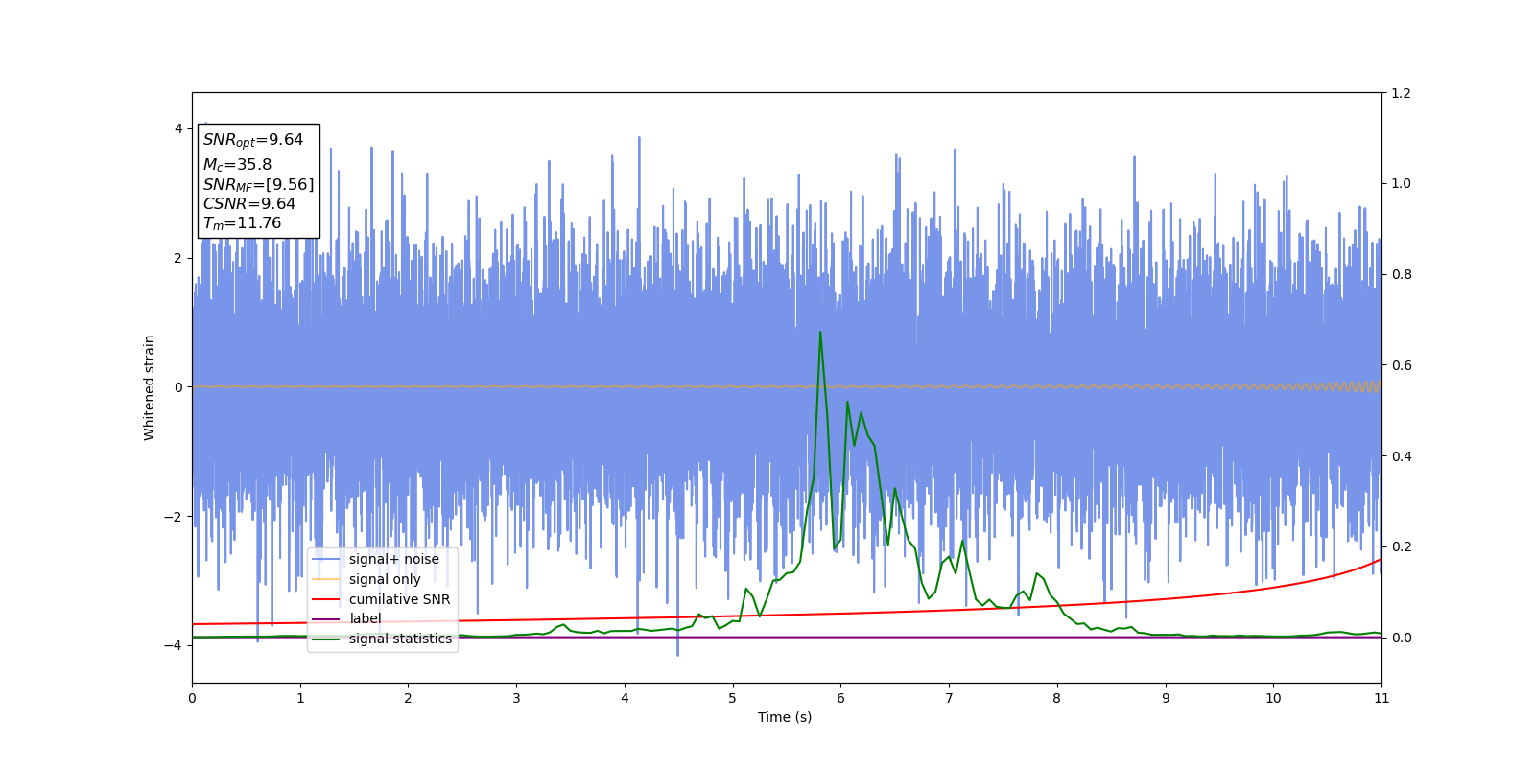Click the green signal statistics peak near 5.8 s
The height and width of the screenshot is (767, 1535).
coord(820,333)
